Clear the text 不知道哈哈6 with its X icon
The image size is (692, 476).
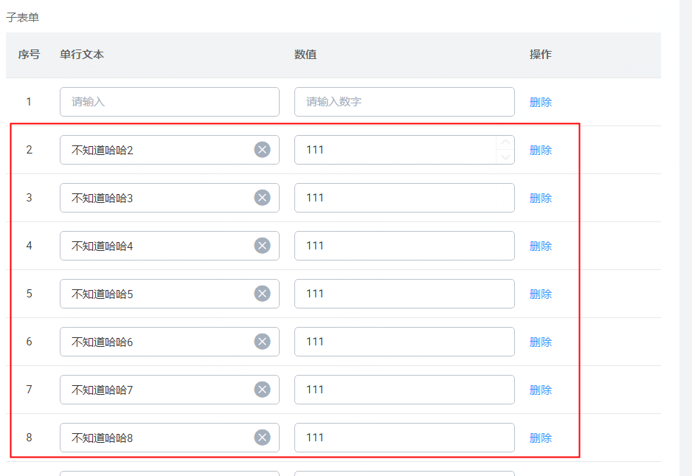[262, 342]
